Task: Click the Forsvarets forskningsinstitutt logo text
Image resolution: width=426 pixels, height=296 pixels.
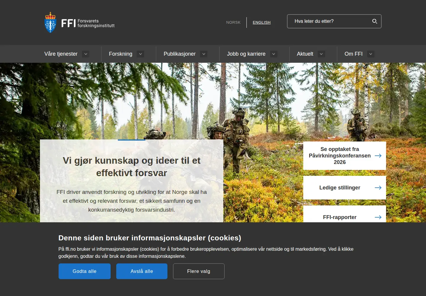Action: 96,23
